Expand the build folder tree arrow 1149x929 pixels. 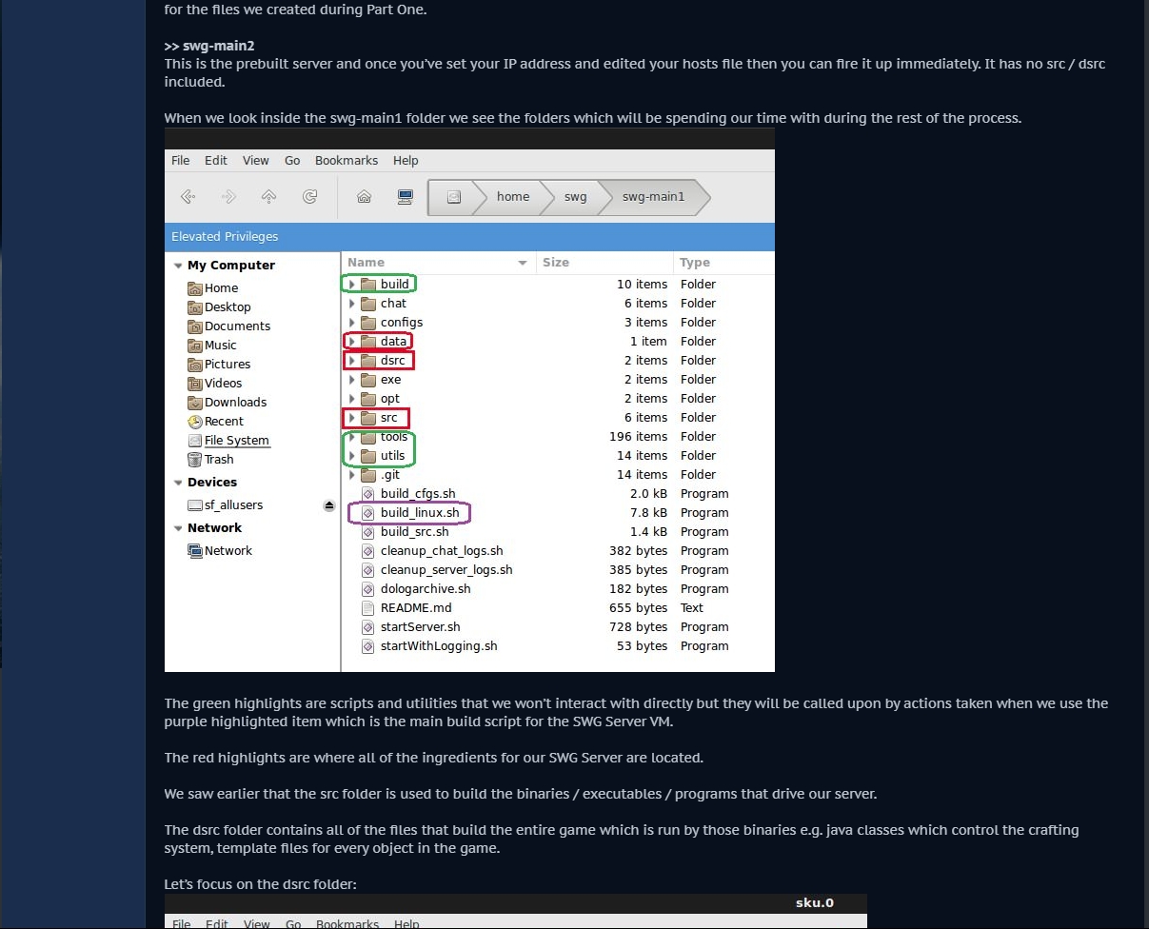click(352, 285)
